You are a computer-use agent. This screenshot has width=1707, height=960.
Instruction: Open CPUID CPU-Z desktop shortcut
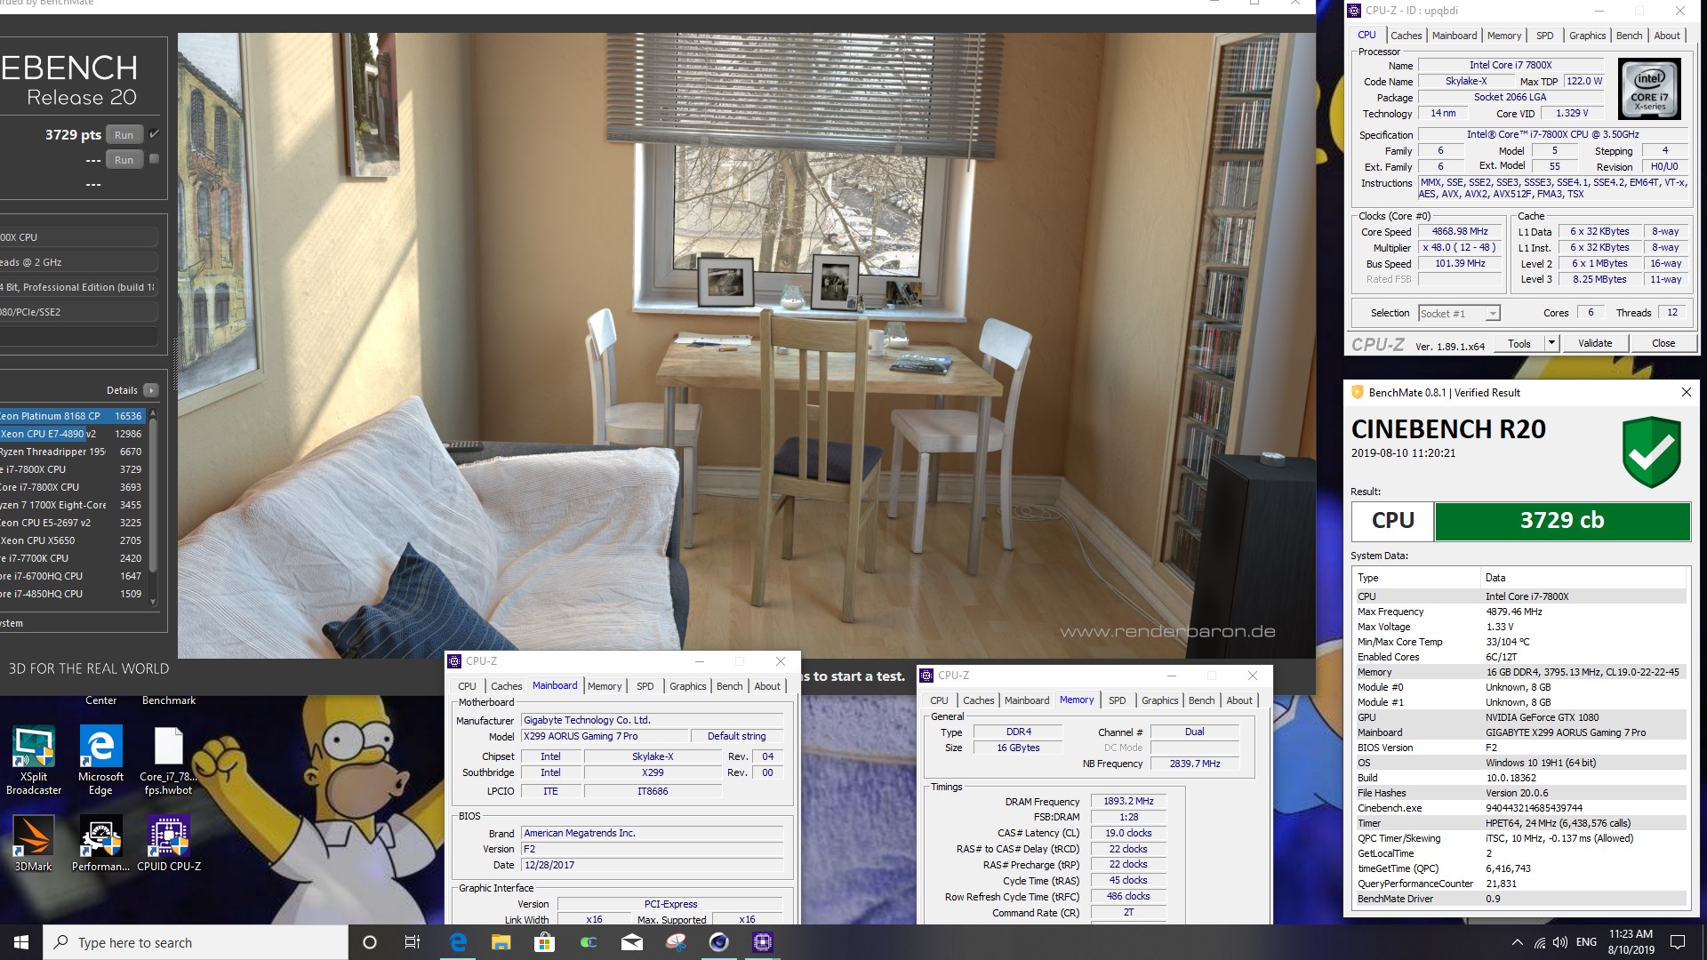(168, 844)
